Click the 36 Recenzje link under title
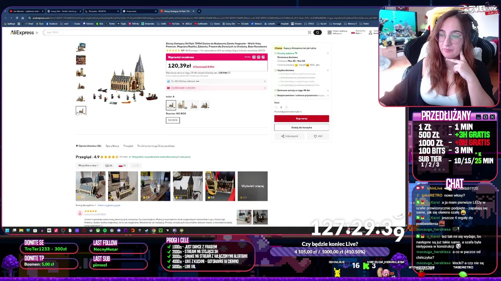 click(192, 51)
